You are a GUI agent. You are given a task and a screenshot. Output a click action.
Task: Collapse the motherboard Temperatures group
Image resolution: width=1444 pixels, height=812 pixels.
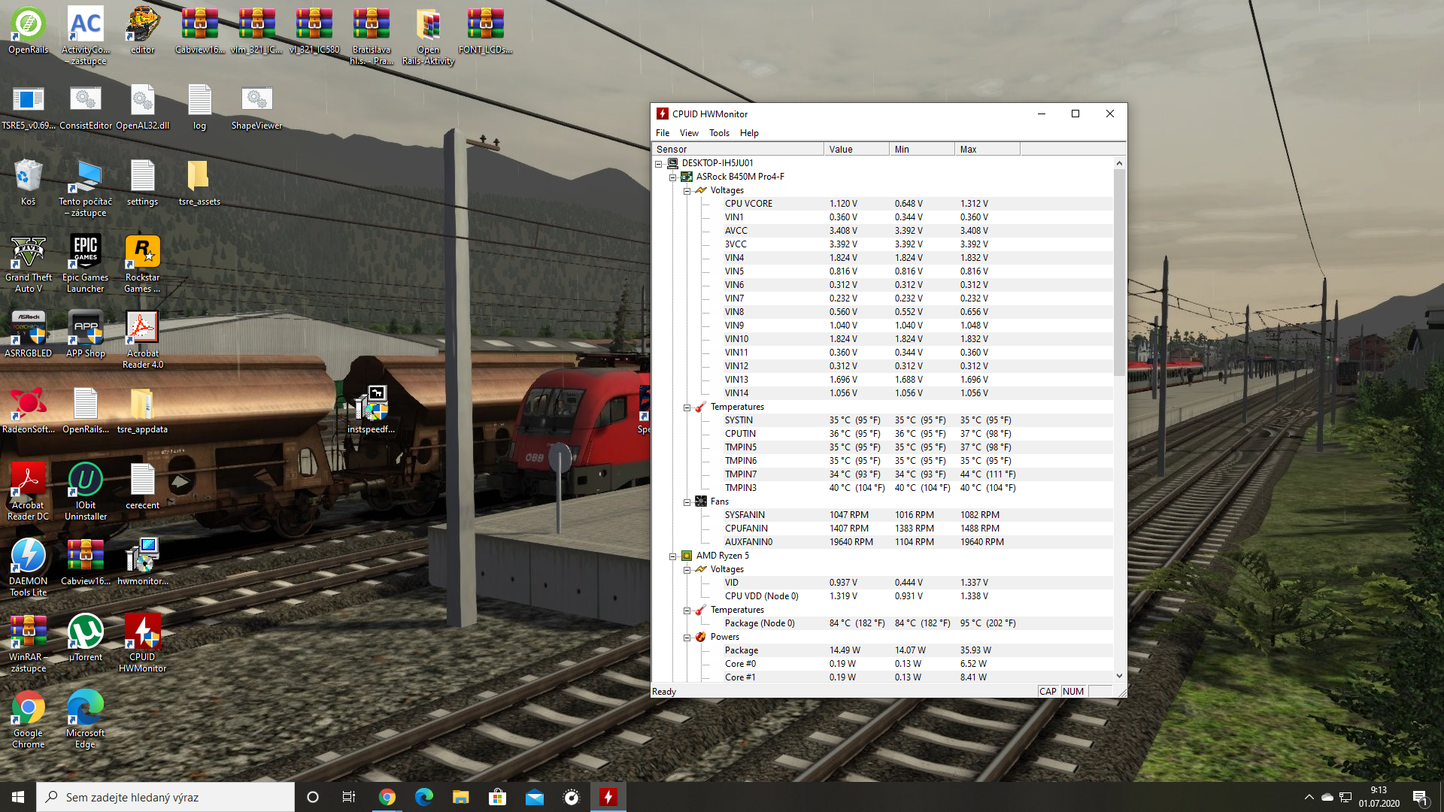[x=687, y=408]
